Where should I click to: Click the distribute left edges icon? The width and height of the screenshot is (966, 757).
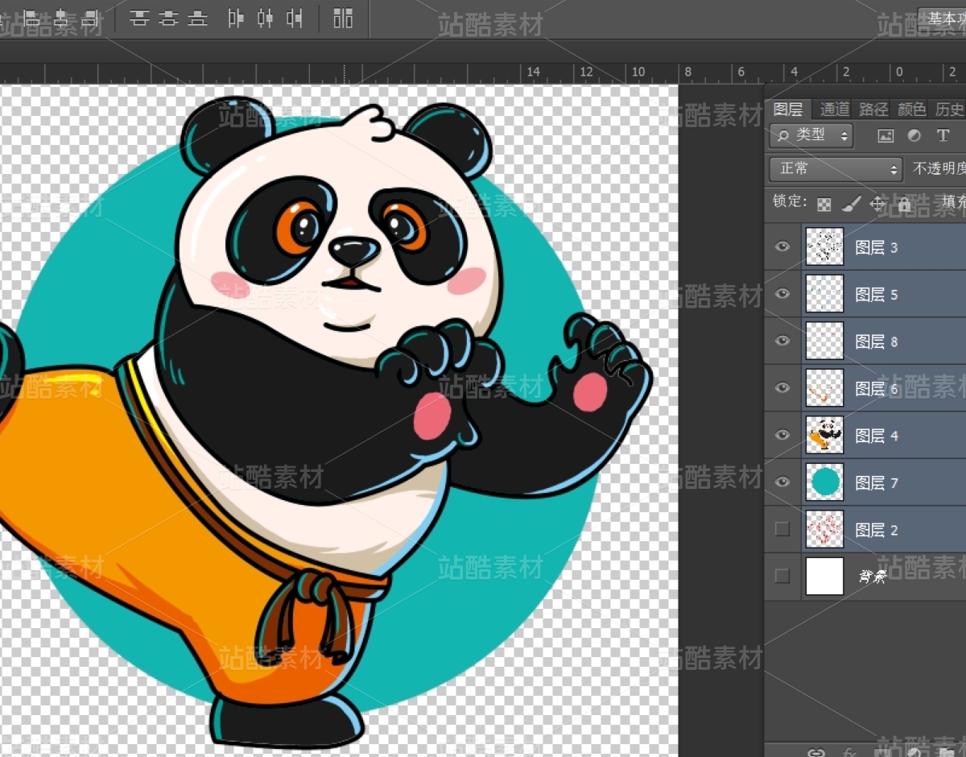[x=236, y=18]
